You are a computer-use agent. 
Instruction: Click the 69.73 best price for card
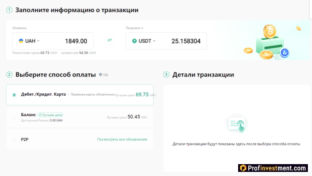click(142, 95)
